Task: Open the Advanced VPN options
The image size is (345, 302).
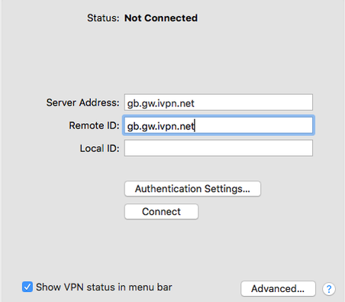Action: (x=278, y=289)
